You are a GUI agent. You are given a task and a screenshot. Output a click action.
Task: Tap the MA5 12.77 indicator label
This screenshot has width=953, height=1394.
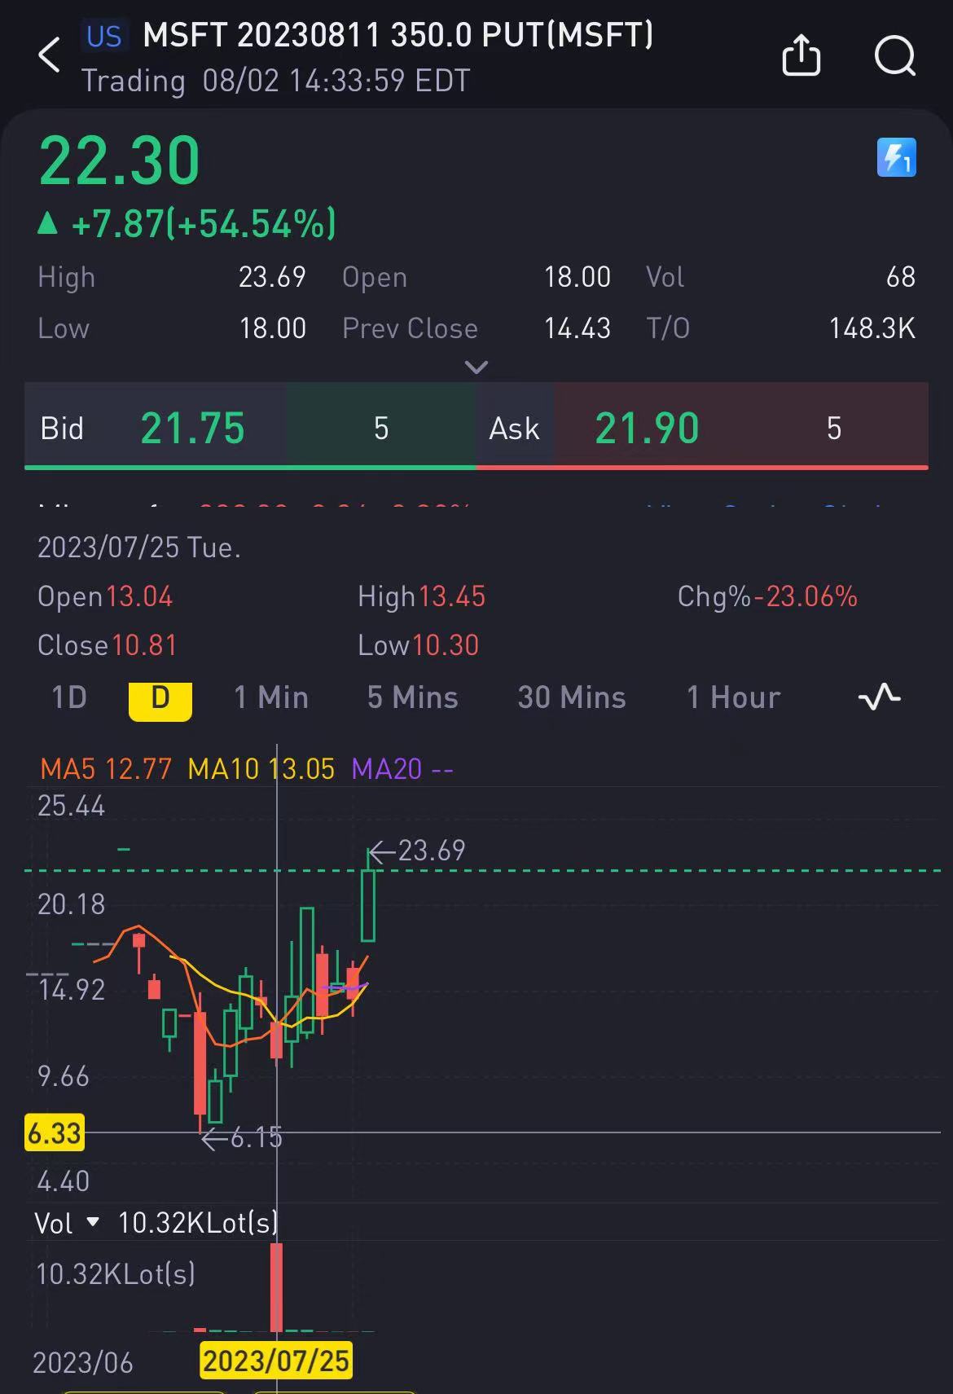click(x=107, y=768)
